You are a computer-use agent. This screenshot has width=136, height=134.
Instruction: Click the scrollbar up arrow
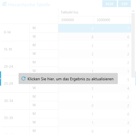(133, 11)
